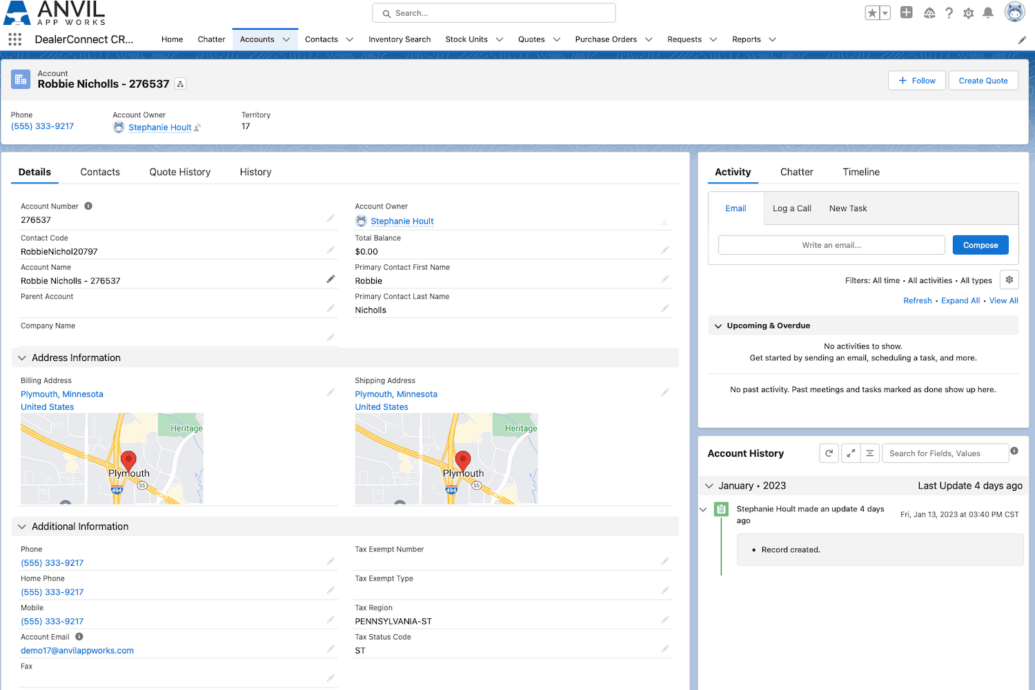
Task: Open the Reports nav dropdown chevron
Action: tap(772, 39)
